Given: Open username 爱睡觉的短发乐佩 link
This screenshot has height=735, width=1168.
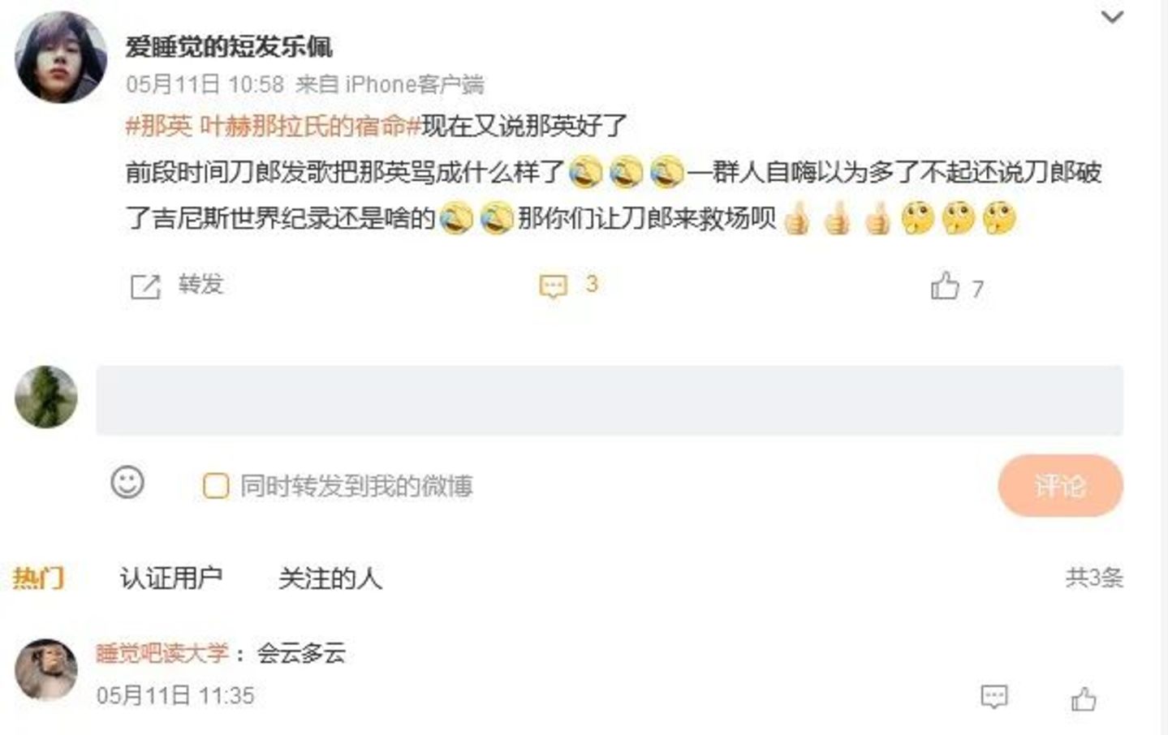Looking at the screenshot, I should point(228,47).
